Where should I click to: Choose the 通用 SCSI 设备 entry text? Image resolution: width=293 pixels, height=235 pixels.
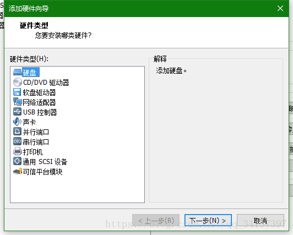pyautogui.click(x=45, y=162)
